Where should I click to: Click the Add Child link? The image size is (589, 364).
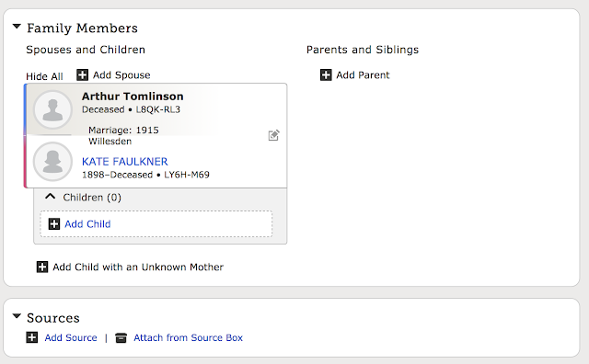87,224
